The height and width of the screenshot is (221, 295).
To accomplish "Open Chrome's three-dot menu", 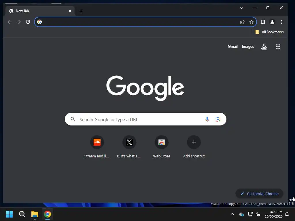I will (281, 22).
